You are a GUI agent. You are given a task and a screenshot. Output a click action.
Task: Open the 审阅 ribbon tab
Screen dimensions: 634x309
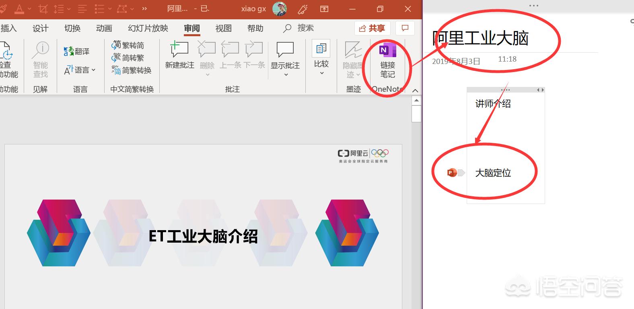coord(192,28)
